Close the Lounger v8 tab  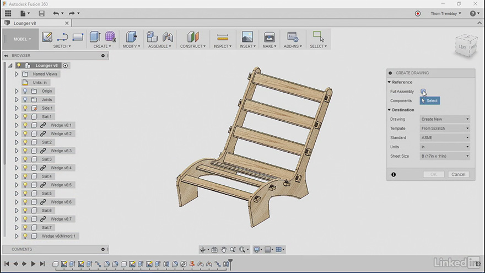(x=67, y=23)
